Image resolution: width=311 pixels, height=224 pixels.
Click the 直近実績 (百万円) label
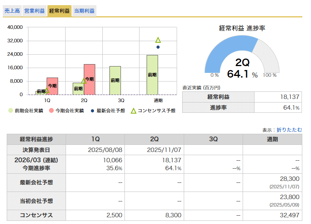tap(201, 88)
